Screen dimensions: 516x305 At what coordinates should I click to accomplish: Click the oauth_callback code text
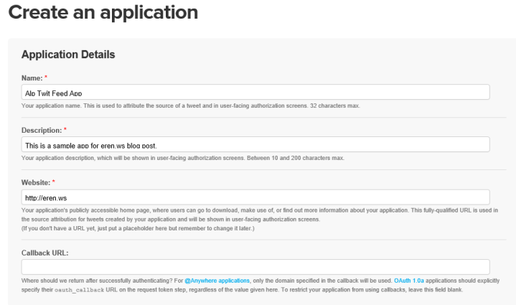(73, 289)
